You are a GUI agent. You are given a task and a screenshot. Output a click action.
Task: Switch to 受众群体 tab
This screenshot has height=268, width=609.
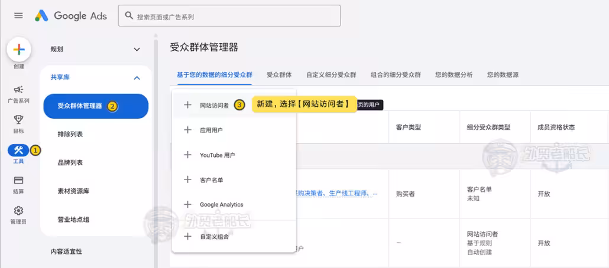pyautogui.click(x=279, y=75)
